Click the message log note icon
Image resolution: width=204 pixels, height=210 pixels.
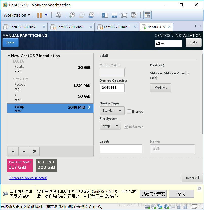click(195, 207)
